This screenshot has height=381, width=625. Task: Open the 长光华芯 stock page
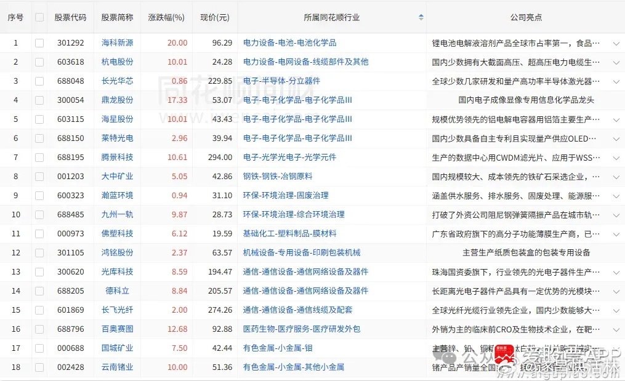click(x=117, y=81)
